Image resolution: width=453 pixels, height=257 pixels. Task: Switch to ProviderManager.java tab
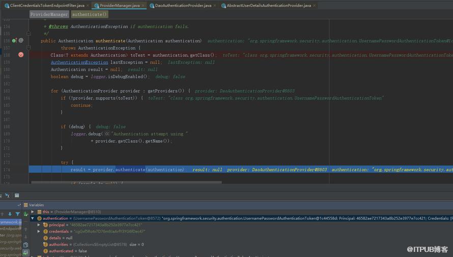point(119,6)
